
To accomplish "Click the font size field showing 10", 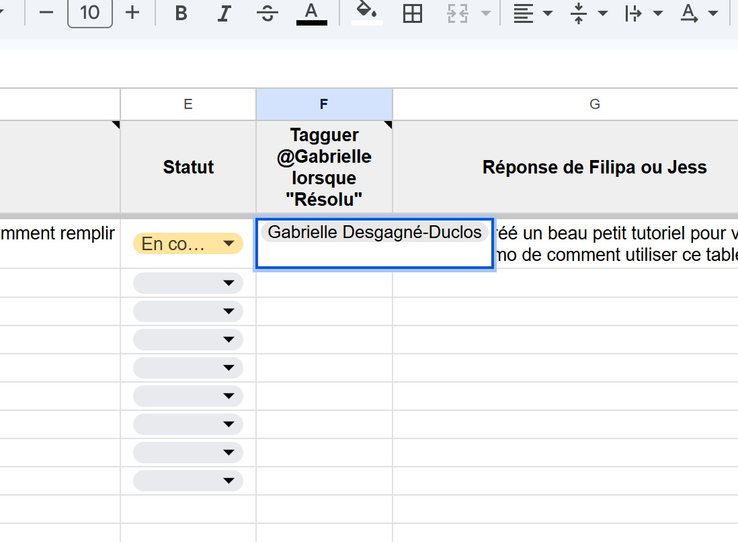I will point(89,13).
